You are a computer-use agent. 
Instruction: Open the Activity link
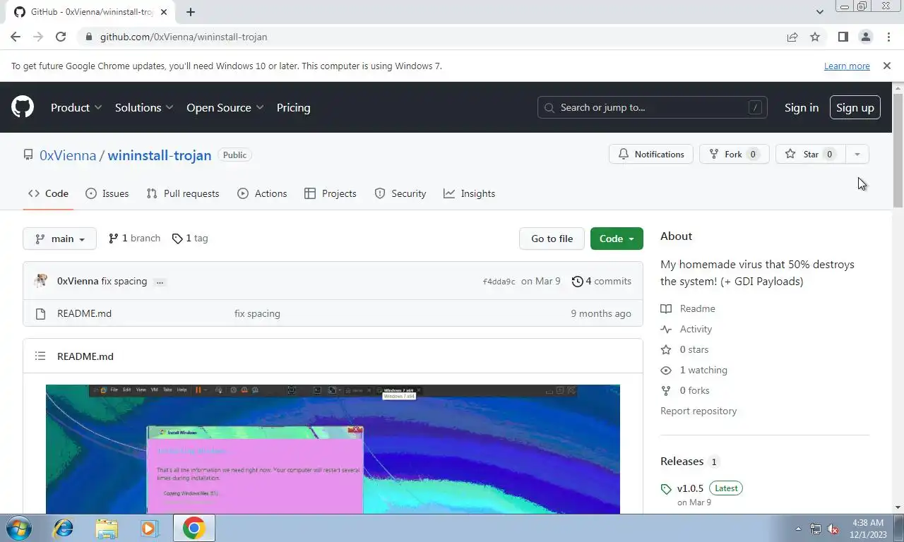[686, 329]
